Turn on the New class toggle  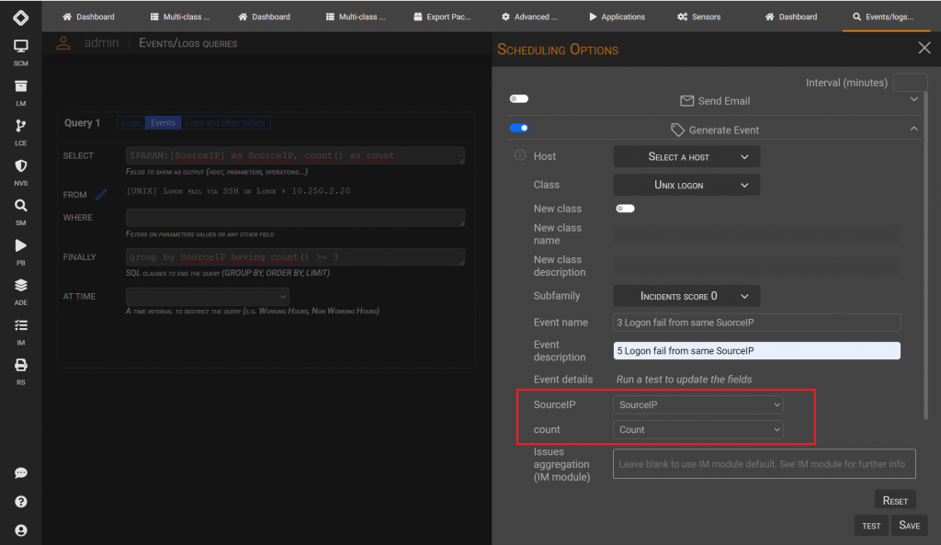click(x=625, y=209)
